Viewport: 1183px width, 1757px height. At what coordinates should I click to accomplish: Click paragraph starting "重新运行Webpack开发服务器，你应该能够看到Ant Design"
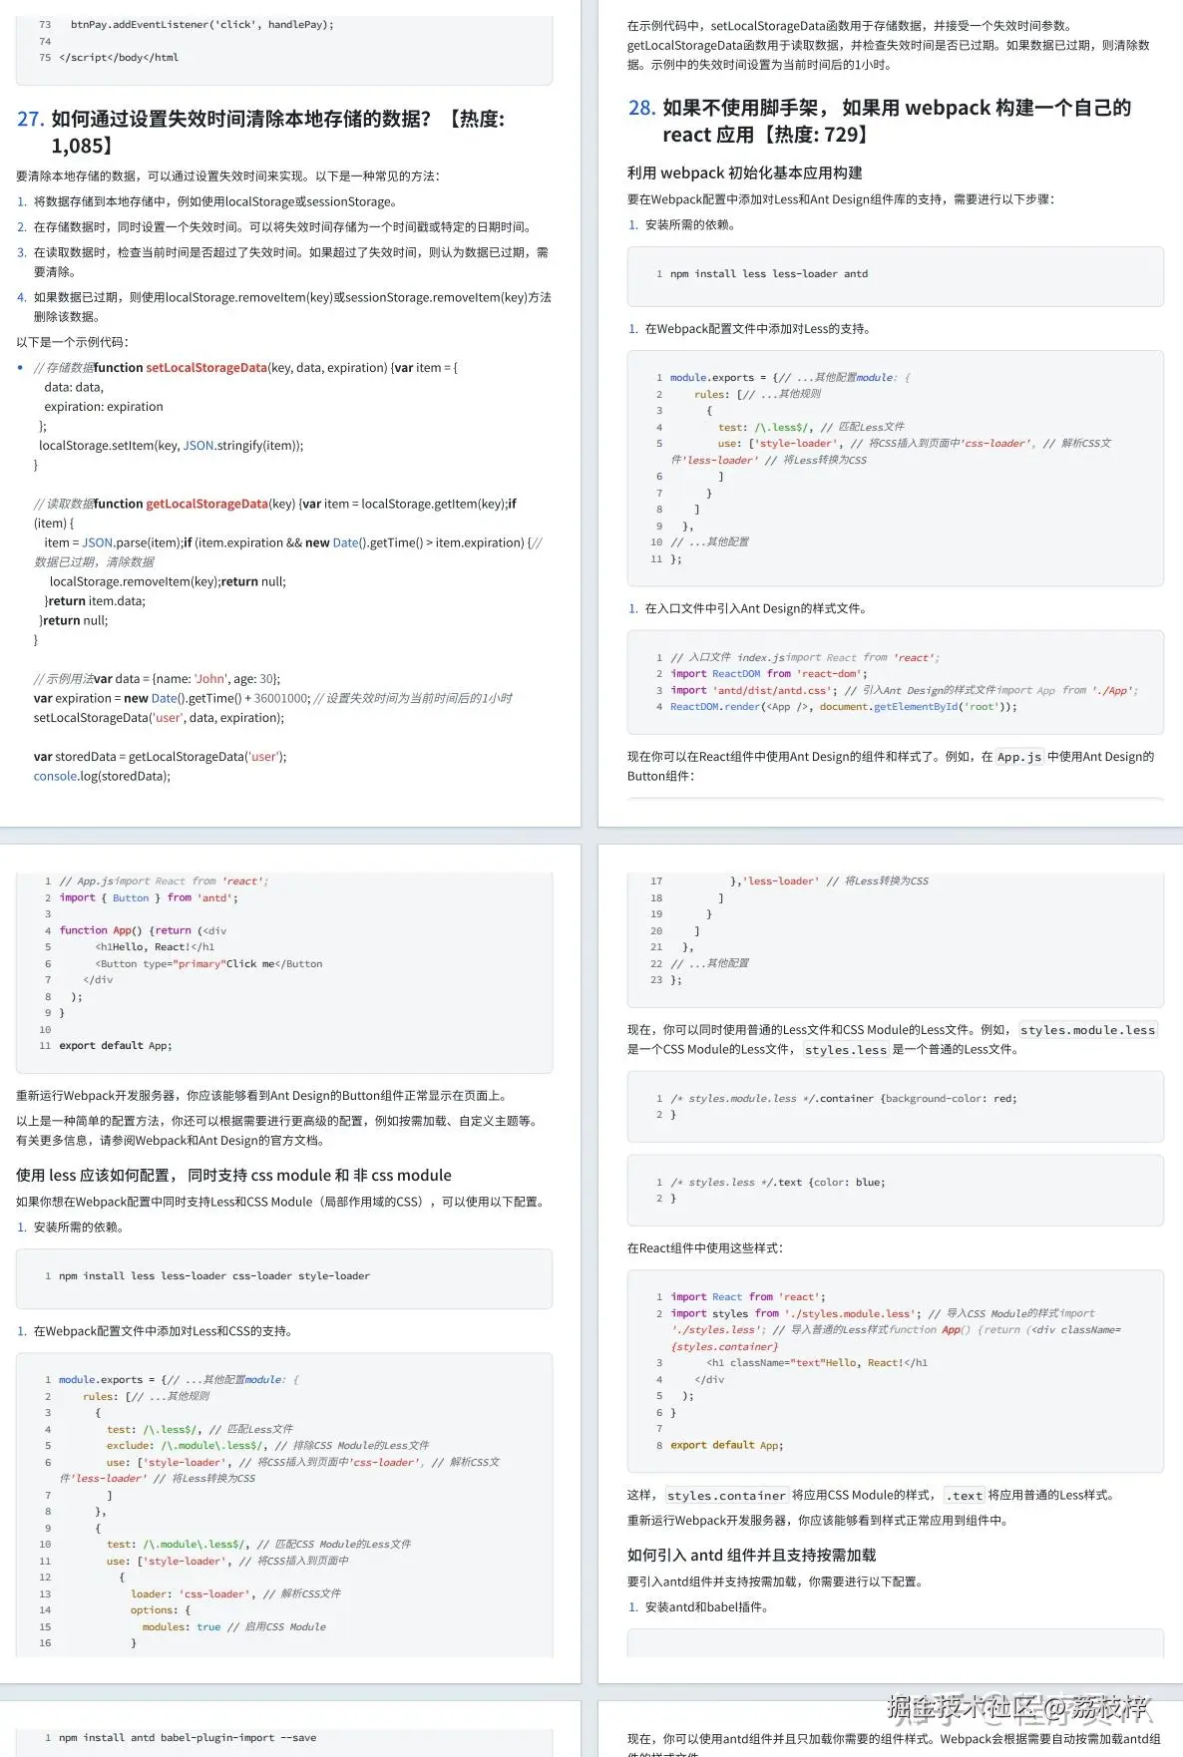[x=264, y=1096]
